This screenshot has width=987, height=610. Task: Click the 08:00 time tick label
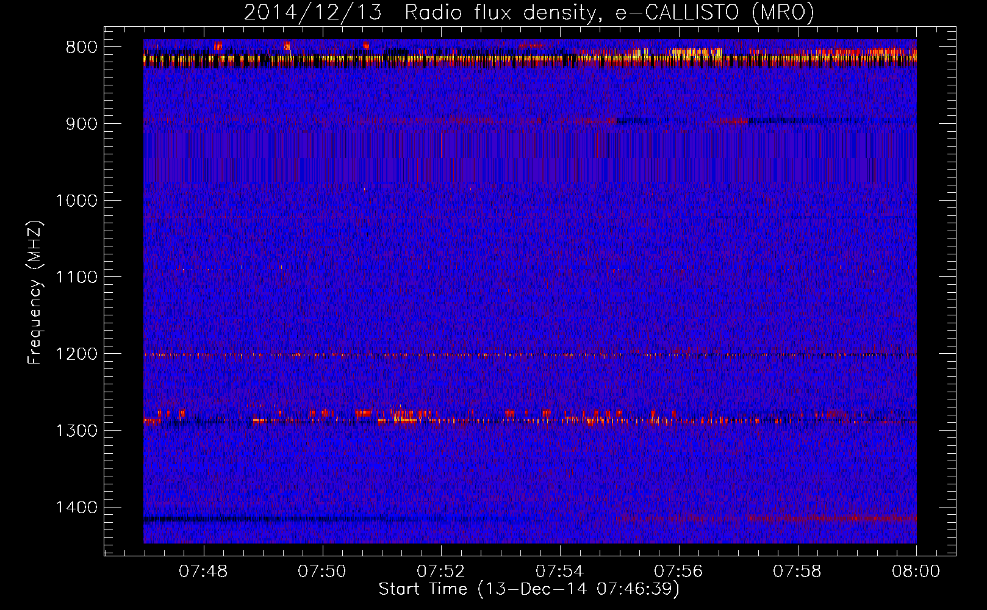(916, 572)
